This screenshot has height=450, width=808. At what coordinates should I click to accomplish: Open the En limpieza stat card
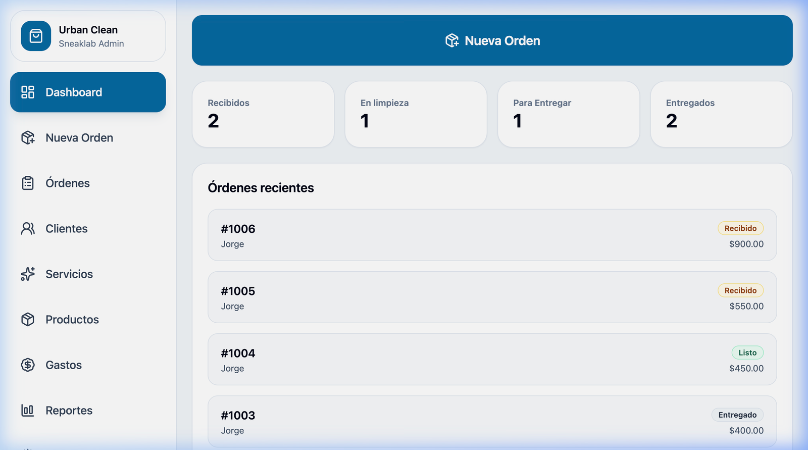pyautogui.click(x=416, y=114)
